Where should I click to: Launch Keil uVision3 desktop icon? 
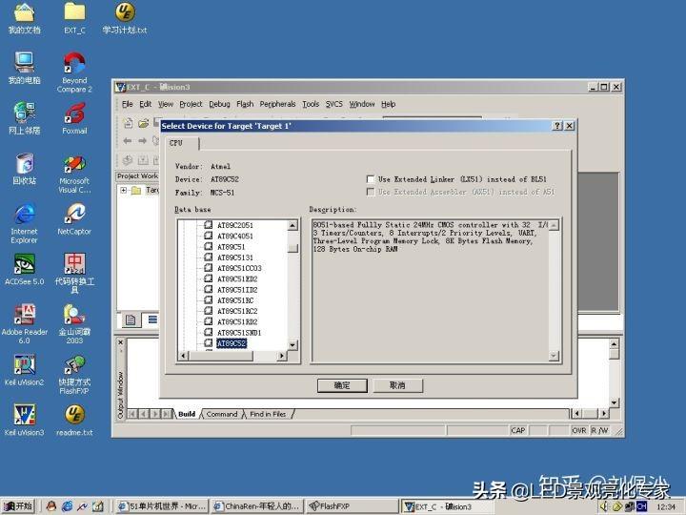pos(25,421)
